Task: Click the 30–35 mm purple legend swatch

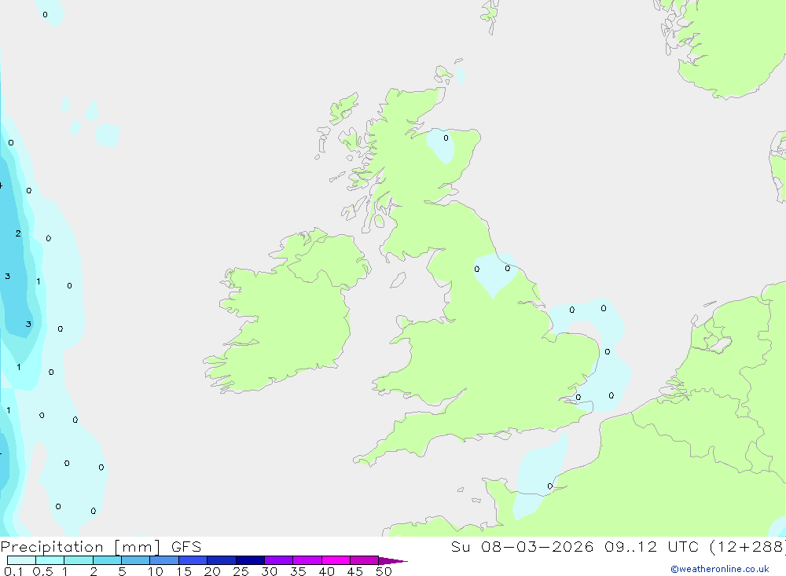Action: tap(278, 560)
